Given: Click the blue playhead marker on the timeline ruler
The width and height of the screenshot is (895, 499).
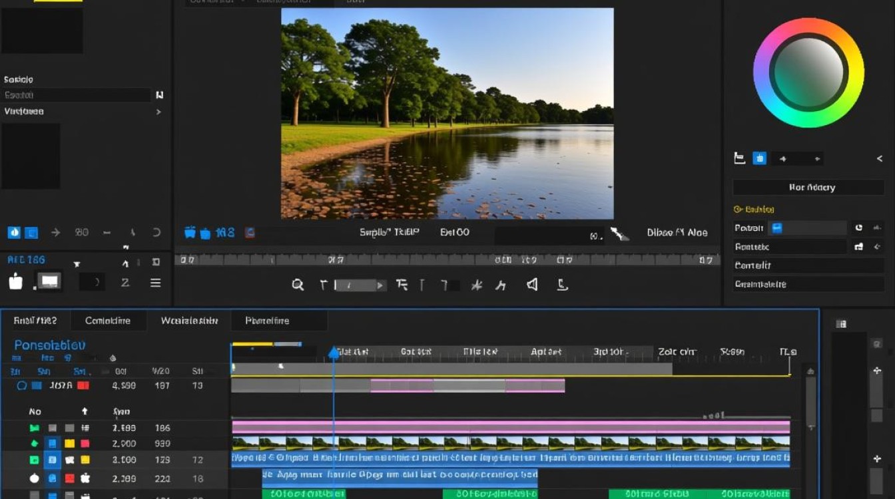Looking at the screenshot, I should pyautogui.click(x=334, y=353).
